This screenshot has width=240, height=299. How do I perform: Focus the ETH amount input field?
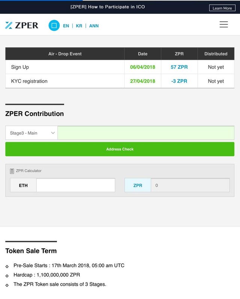75,185
